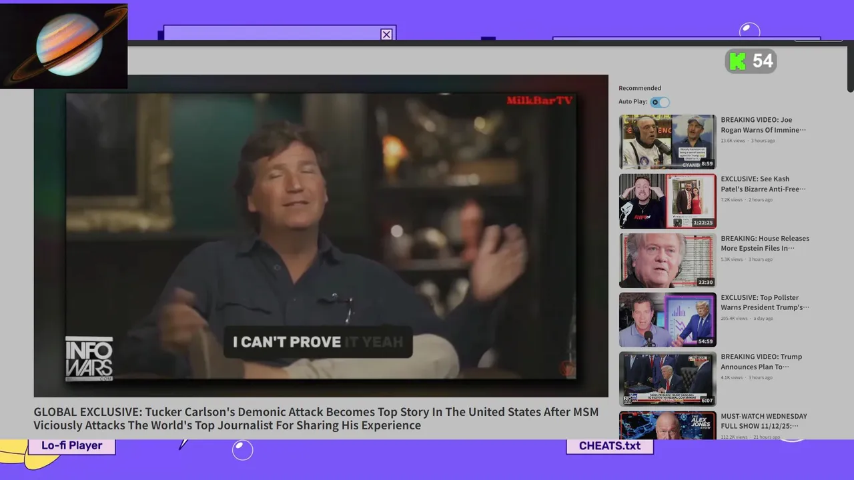The width and height of the screenshot is (854, 480).
Task: Click the '7.2K views' text
Action: coord(732,200)
